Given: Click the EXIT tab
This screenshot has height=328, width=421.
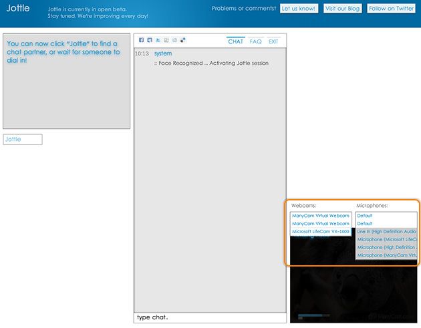Looking at the screenshot, I should [273, 41].
